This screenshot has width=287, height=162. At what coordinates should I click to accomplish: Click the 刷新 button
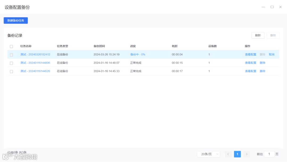[x=258, y=35]
